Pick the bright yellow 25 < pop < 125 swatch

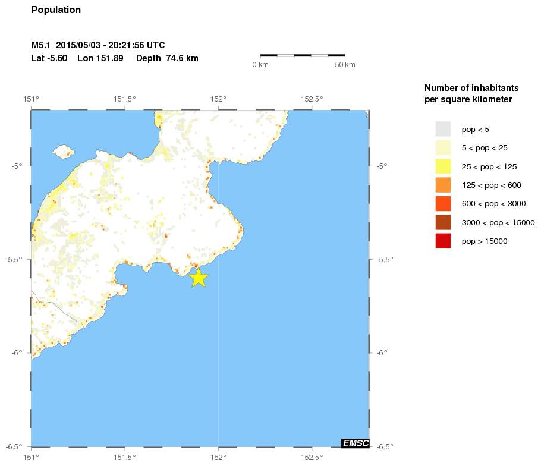(443, 166)
